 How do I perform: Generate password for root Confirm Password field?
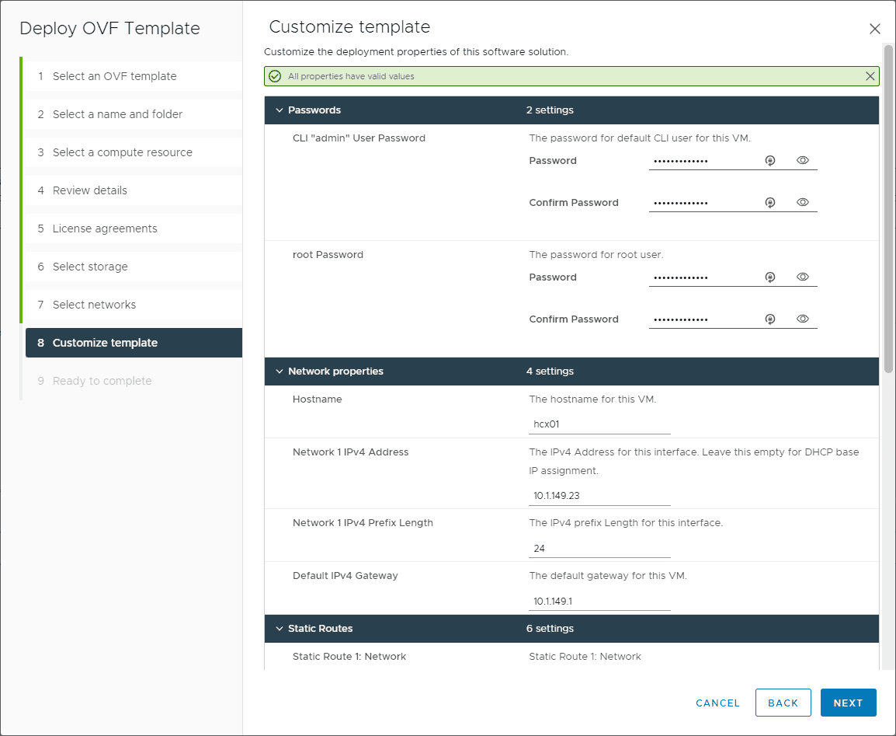point(769,319)
